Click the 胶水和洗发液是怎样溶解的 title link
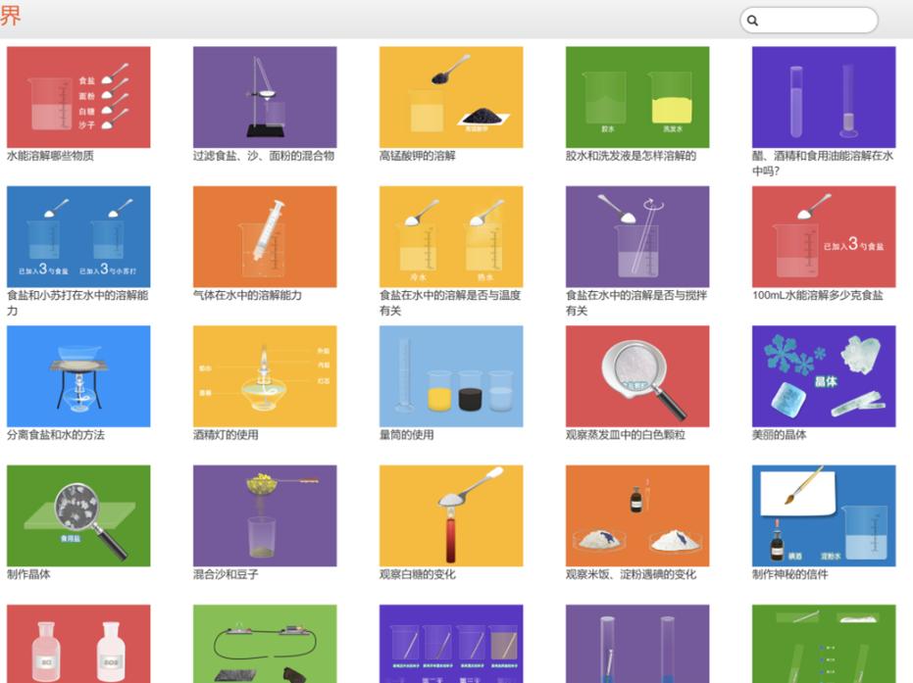The image size is (913, 683). pyautogui.click(x=631, y=156)
